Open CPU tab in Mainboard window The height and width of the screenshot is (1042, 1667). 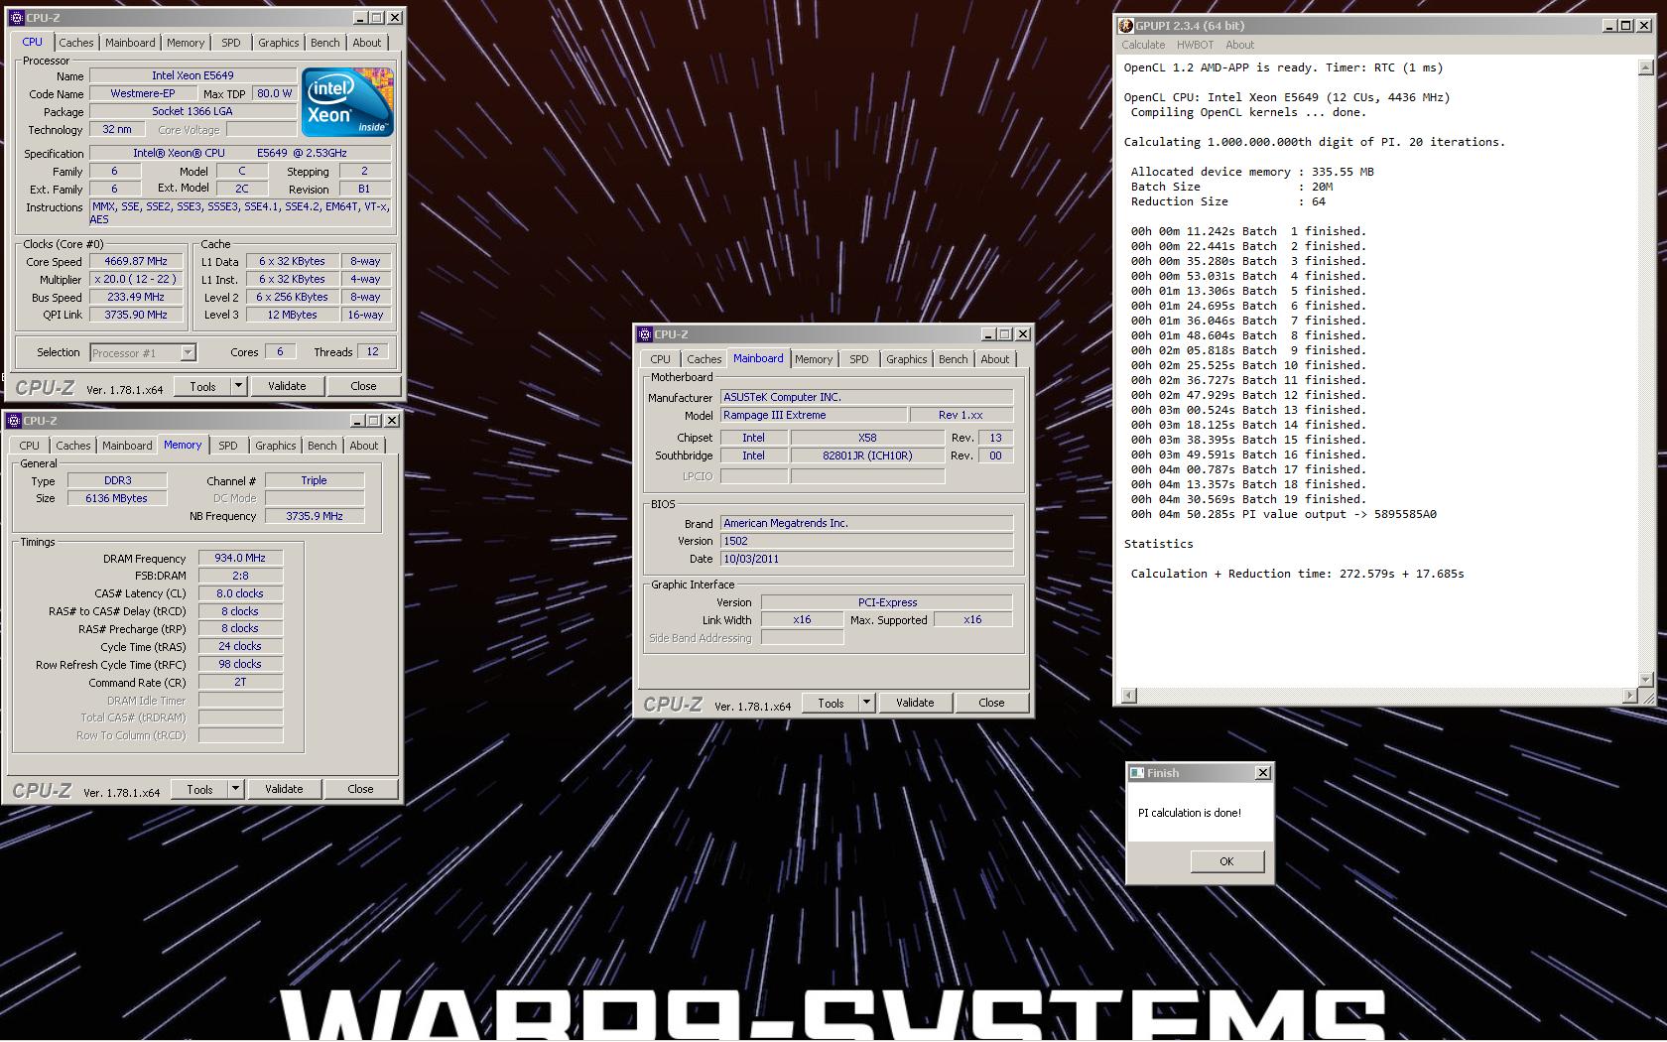[660, 359]
